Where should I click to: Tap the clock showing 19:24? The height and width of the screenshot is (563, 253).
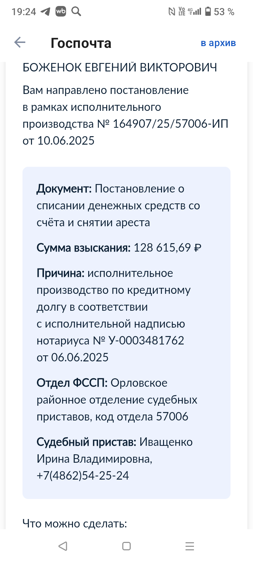24,12
